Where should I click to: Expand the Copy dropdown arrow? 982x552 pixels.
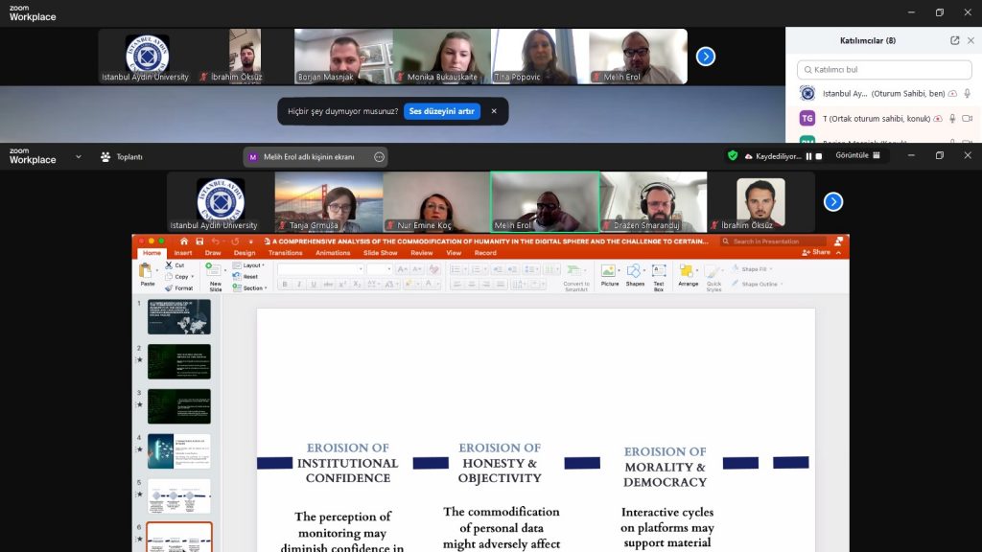tap(192, 277)
